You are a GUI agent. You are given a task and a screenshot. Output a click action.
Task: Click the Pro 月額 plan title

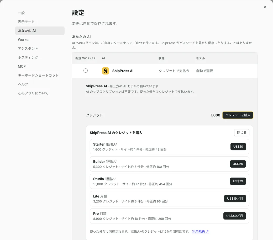pos(100,214)
